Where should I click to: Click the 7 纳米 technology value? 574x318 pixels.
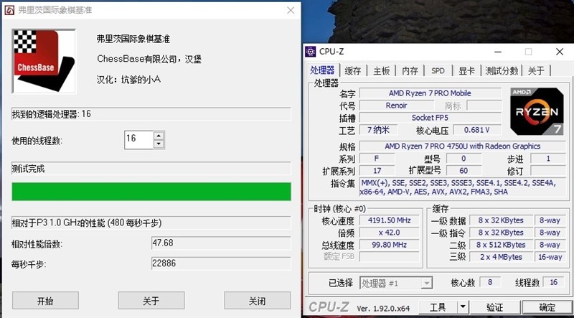click(x=378, y=130)
